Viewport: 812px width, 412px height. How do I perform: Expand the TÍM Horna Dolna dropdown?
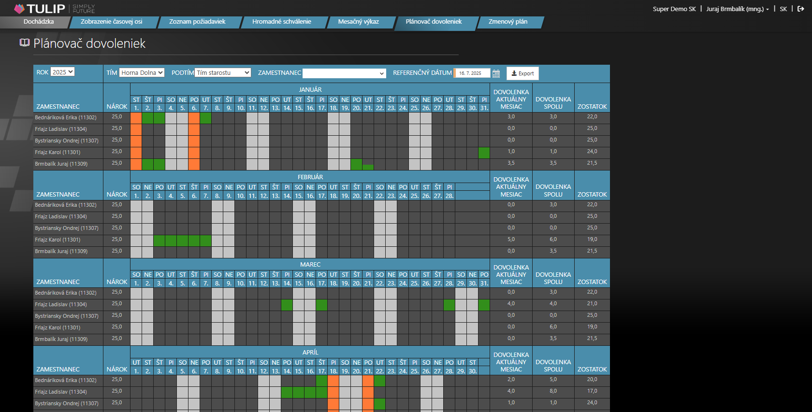(x=142, y=72)
